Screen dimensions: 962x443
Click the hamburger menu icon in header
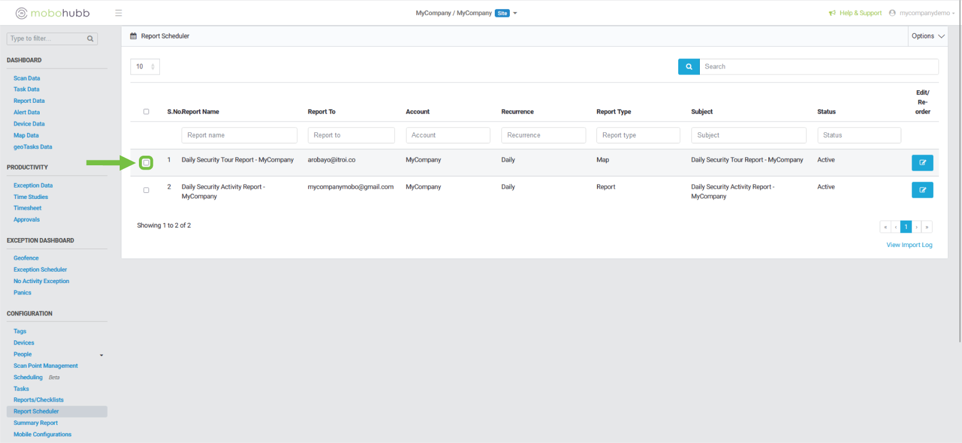118,13
